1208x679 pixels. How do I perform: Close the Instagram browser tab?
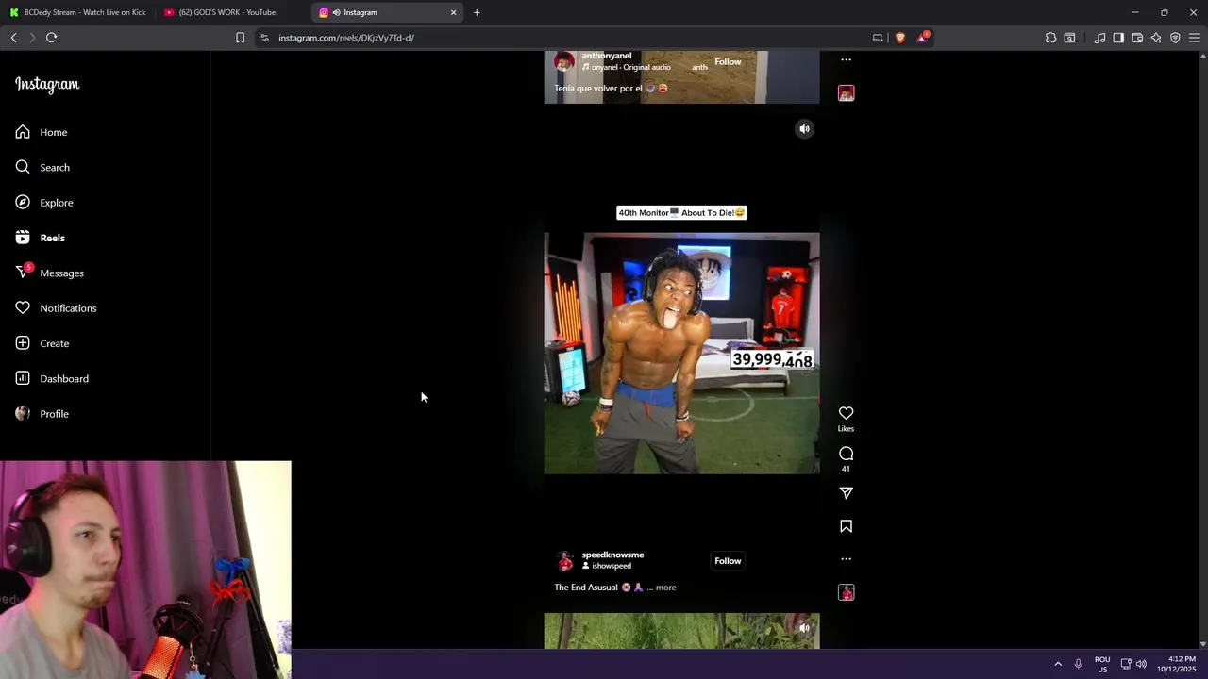453,12
